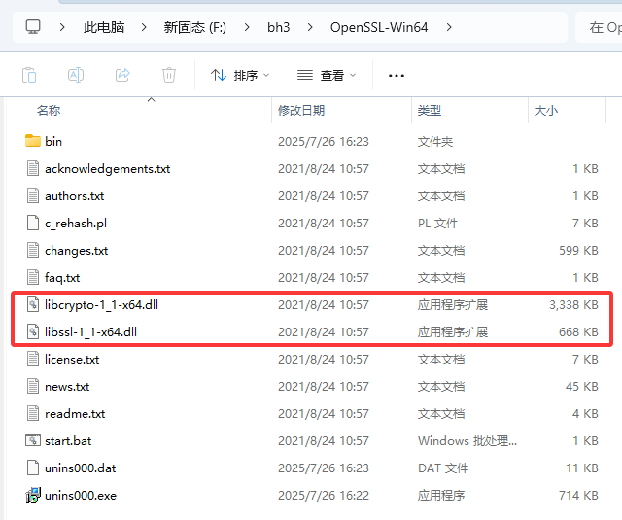Select unins000.exe uninstaller icon
Viewport: 622px width, 520px height.
33,495
